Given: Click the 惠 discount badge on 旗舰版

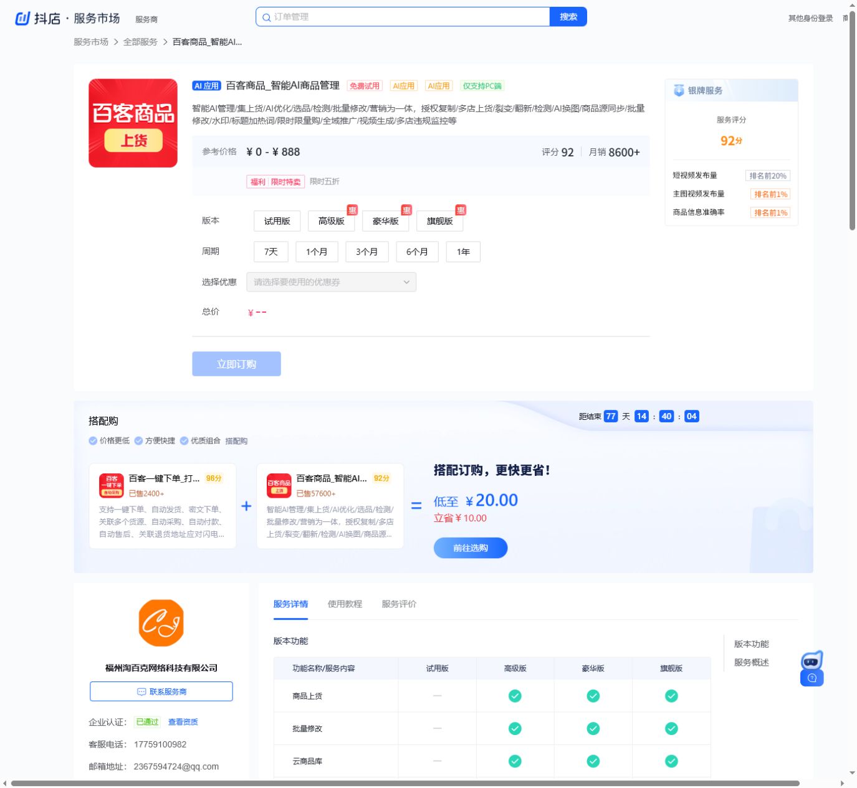Looking at the screenshot, I should click(461, 210).
